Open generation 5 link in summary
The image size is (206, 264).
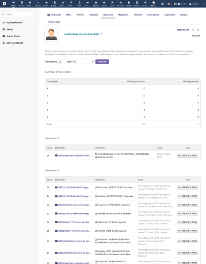(x=47, y=96)
